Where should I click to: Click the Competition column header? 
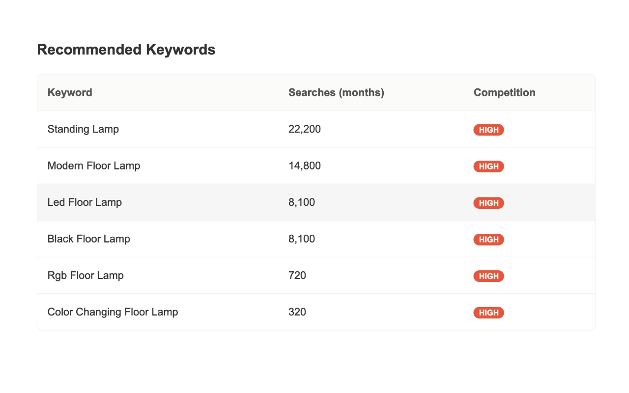click(x=504, y=92)
